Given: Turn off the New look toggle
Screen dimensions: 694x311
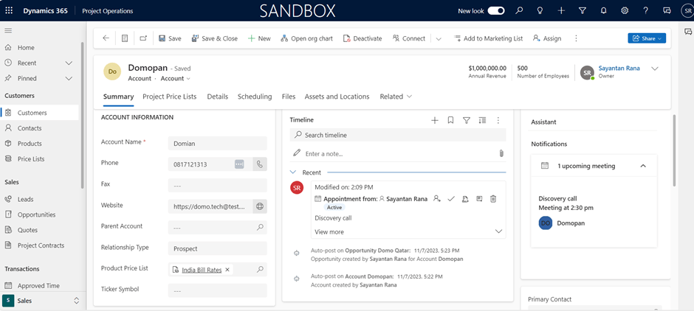Looking at the screenshot, I should (x=496, y=11).
